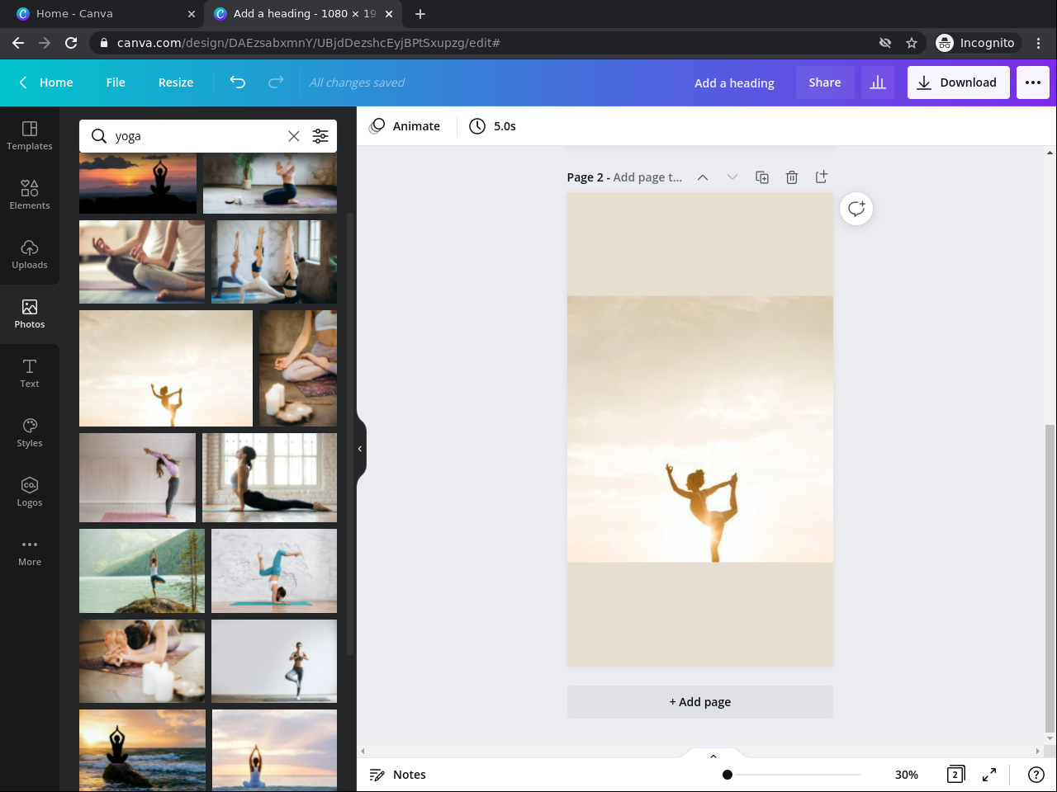The height and width of the screenshot is (792, 1057).
Task: Open the grid view page count icon
Action: point(955,775)
